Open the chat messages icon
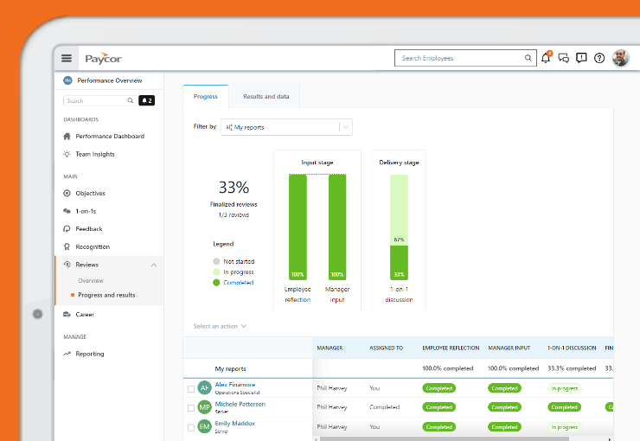640x441 pixels. [564, 58]
